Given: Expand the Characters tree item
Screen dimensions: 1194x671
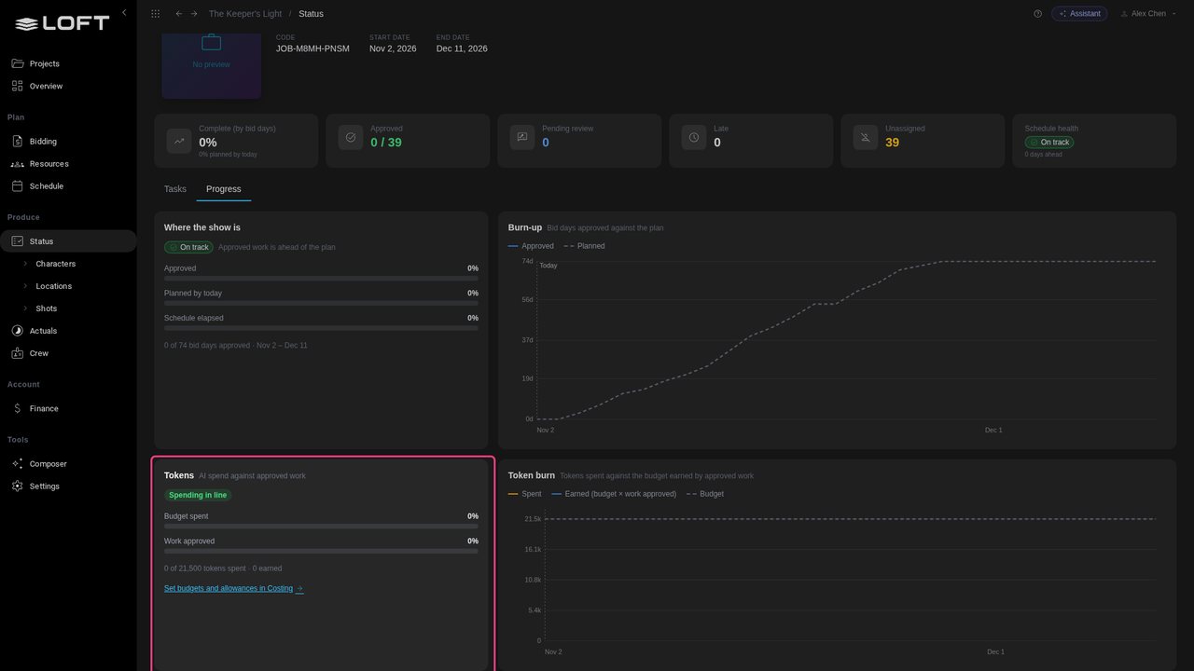Looking at the screenshot, I should point(25,264).
